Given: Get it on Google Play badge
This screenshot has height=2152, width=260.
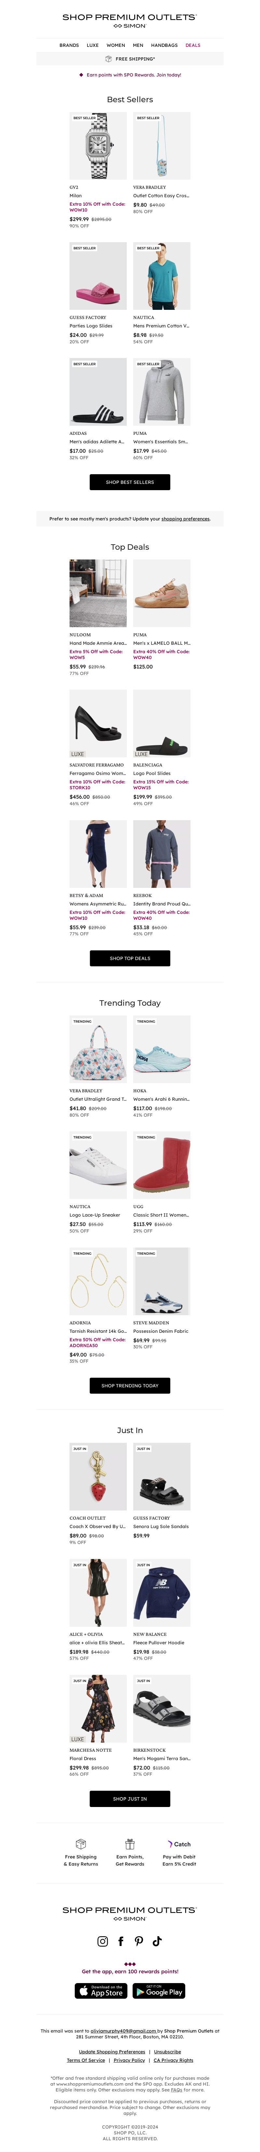Looking at the screenshot, I should pyautogui.click(x=158, y=1991).
